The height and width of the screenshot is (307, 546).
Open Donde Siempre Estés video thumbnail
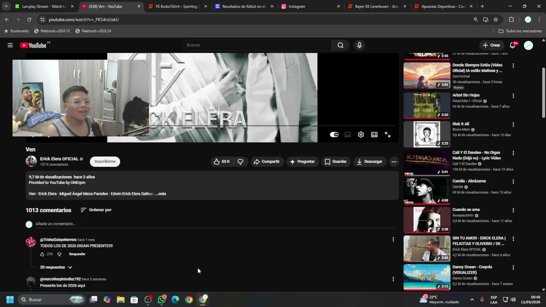point(427,75)
